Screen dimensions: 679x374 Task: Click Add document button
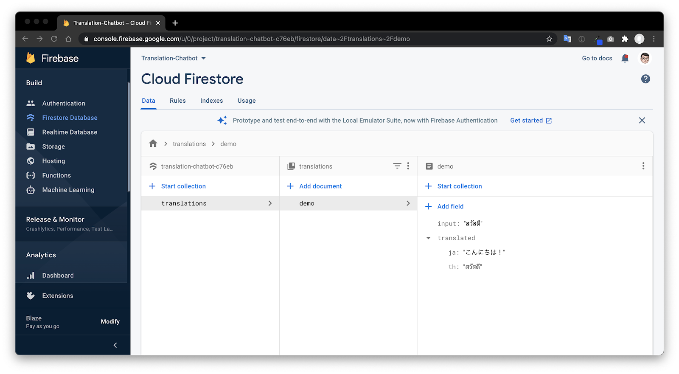point(314,186)
